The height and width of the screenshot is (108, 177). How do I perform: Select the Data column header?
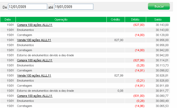click(x=8, y=19)
